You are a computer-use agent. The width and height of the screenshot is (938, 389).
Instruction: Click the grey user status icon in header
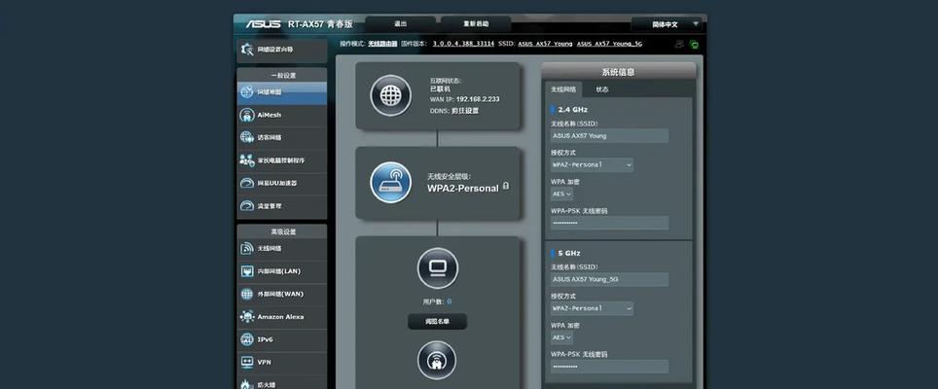click(x=679, y=44)
